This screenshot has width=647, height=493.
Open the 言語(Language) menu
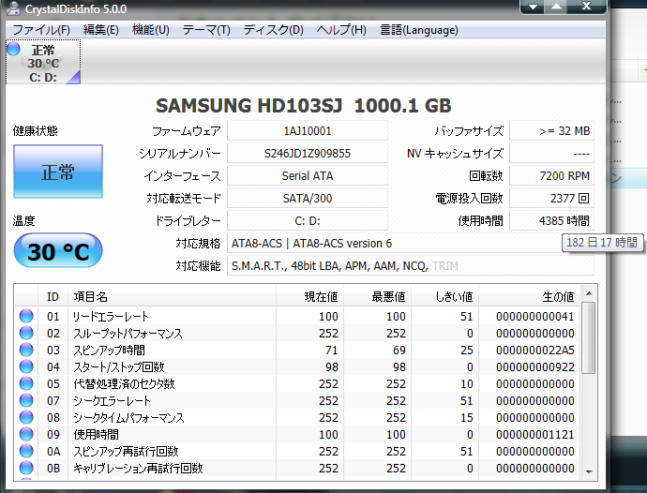click(x=419, y=30)
